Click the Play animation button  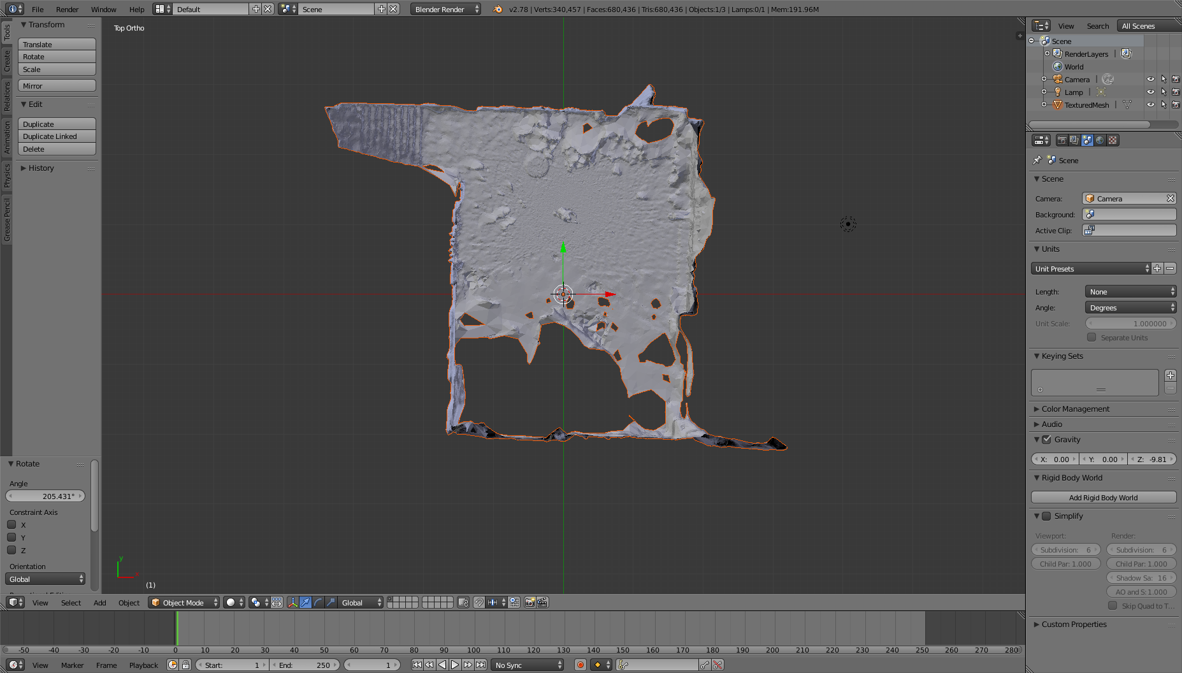455,665
